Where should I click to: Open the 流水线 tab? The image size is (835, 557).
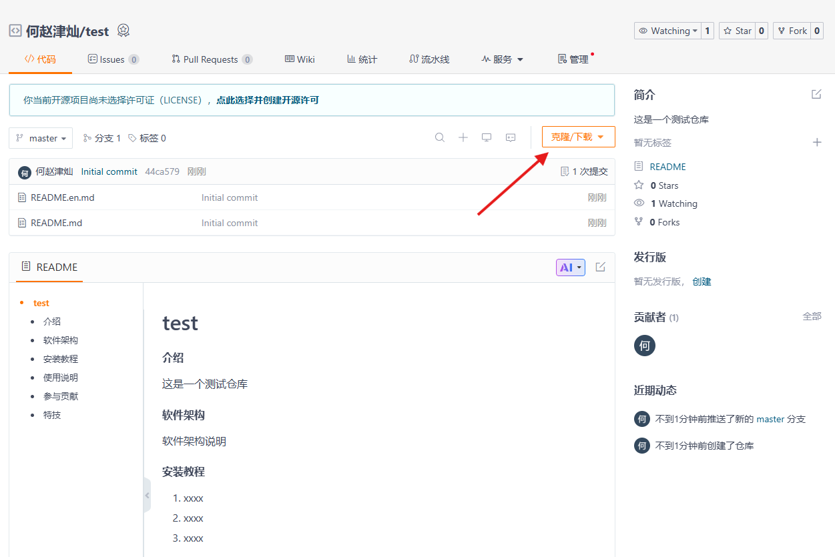[x=429, y=59]
